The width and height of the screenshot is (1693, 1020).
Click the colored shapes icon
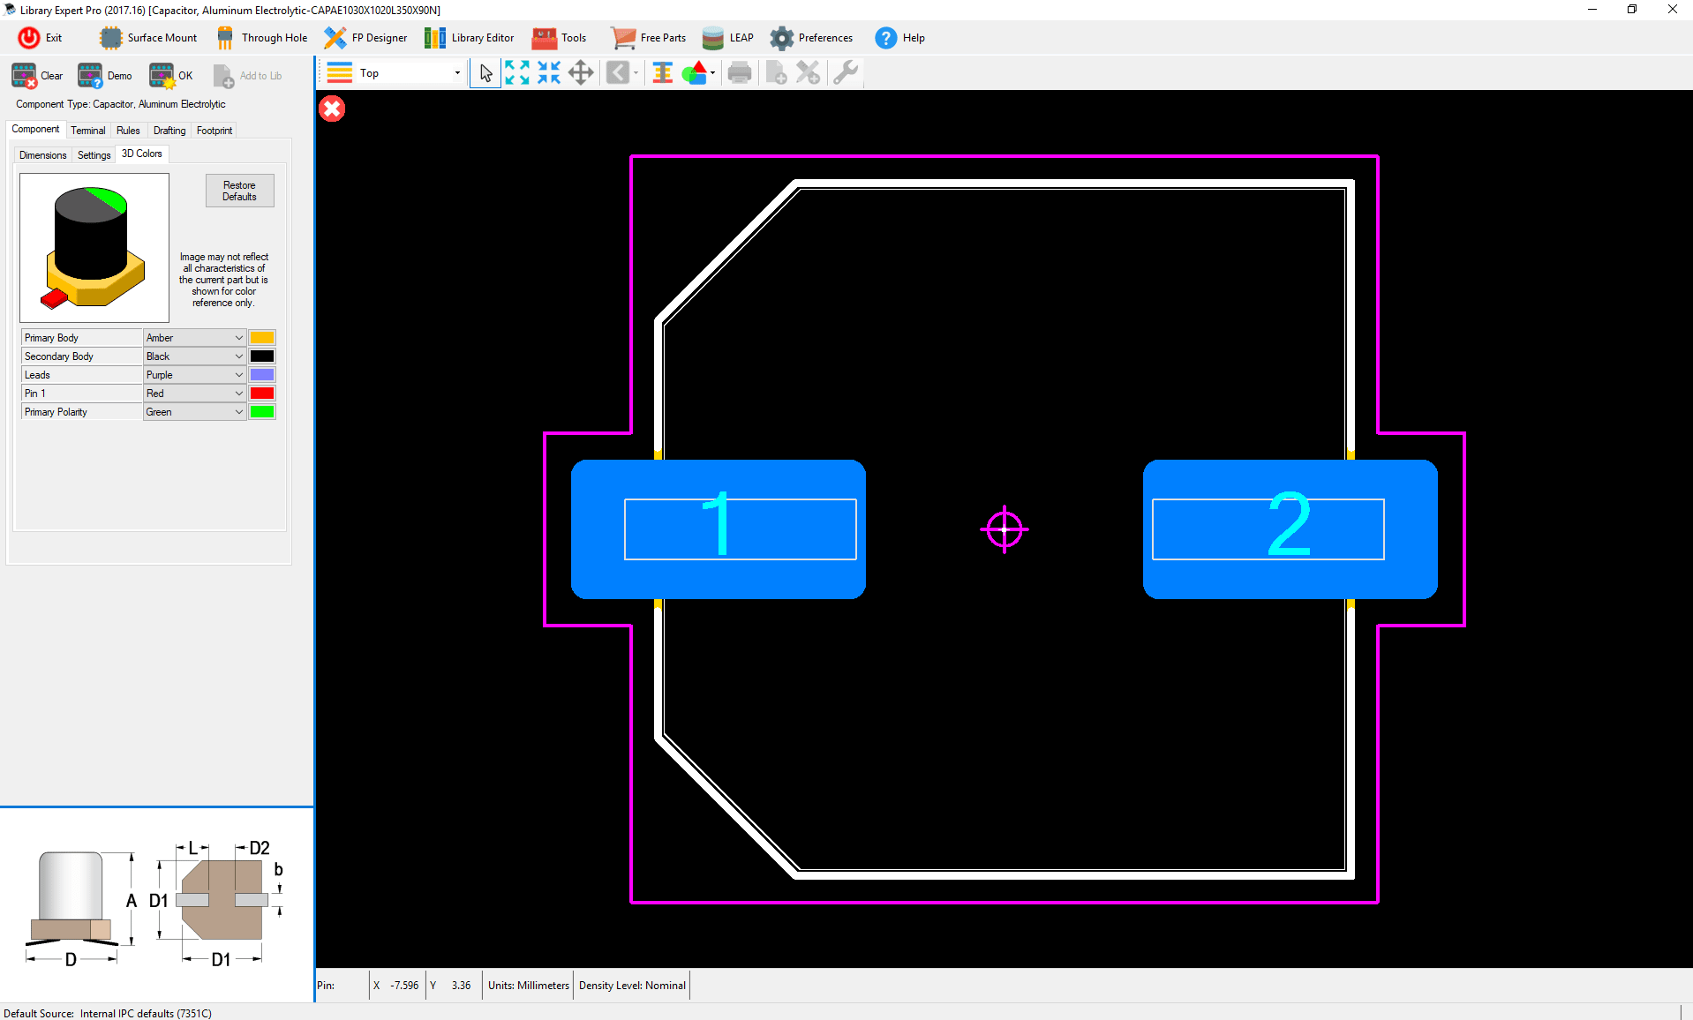tap(695, 72)
